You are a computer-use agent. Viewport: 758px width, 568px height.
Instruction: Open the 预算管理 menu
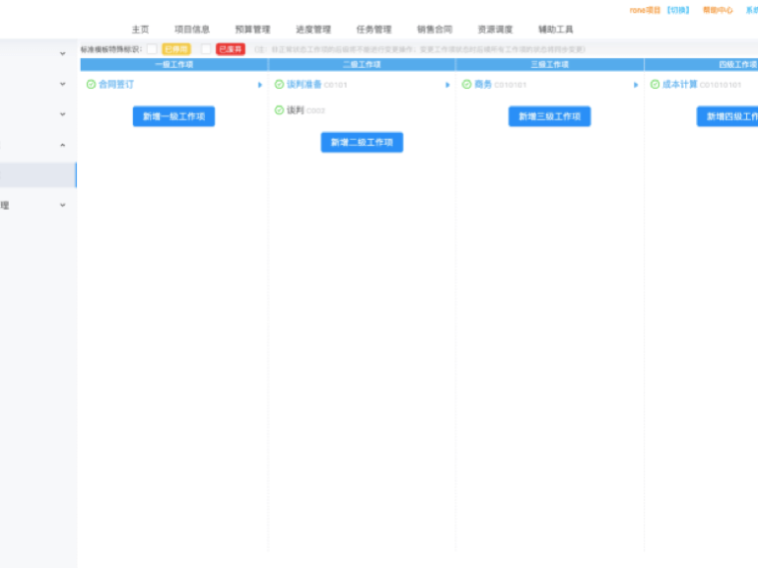click(x=252, y=30)
